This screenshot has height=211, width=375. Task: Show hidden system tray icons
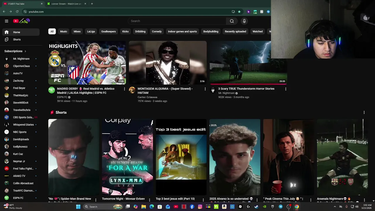335,207
